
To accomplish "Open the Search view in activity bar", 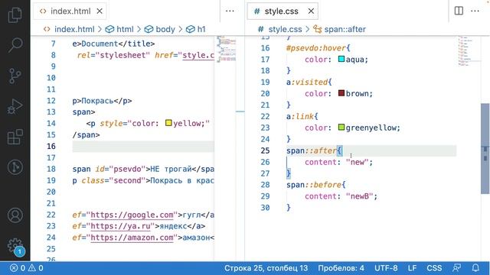I will (15, 44).
